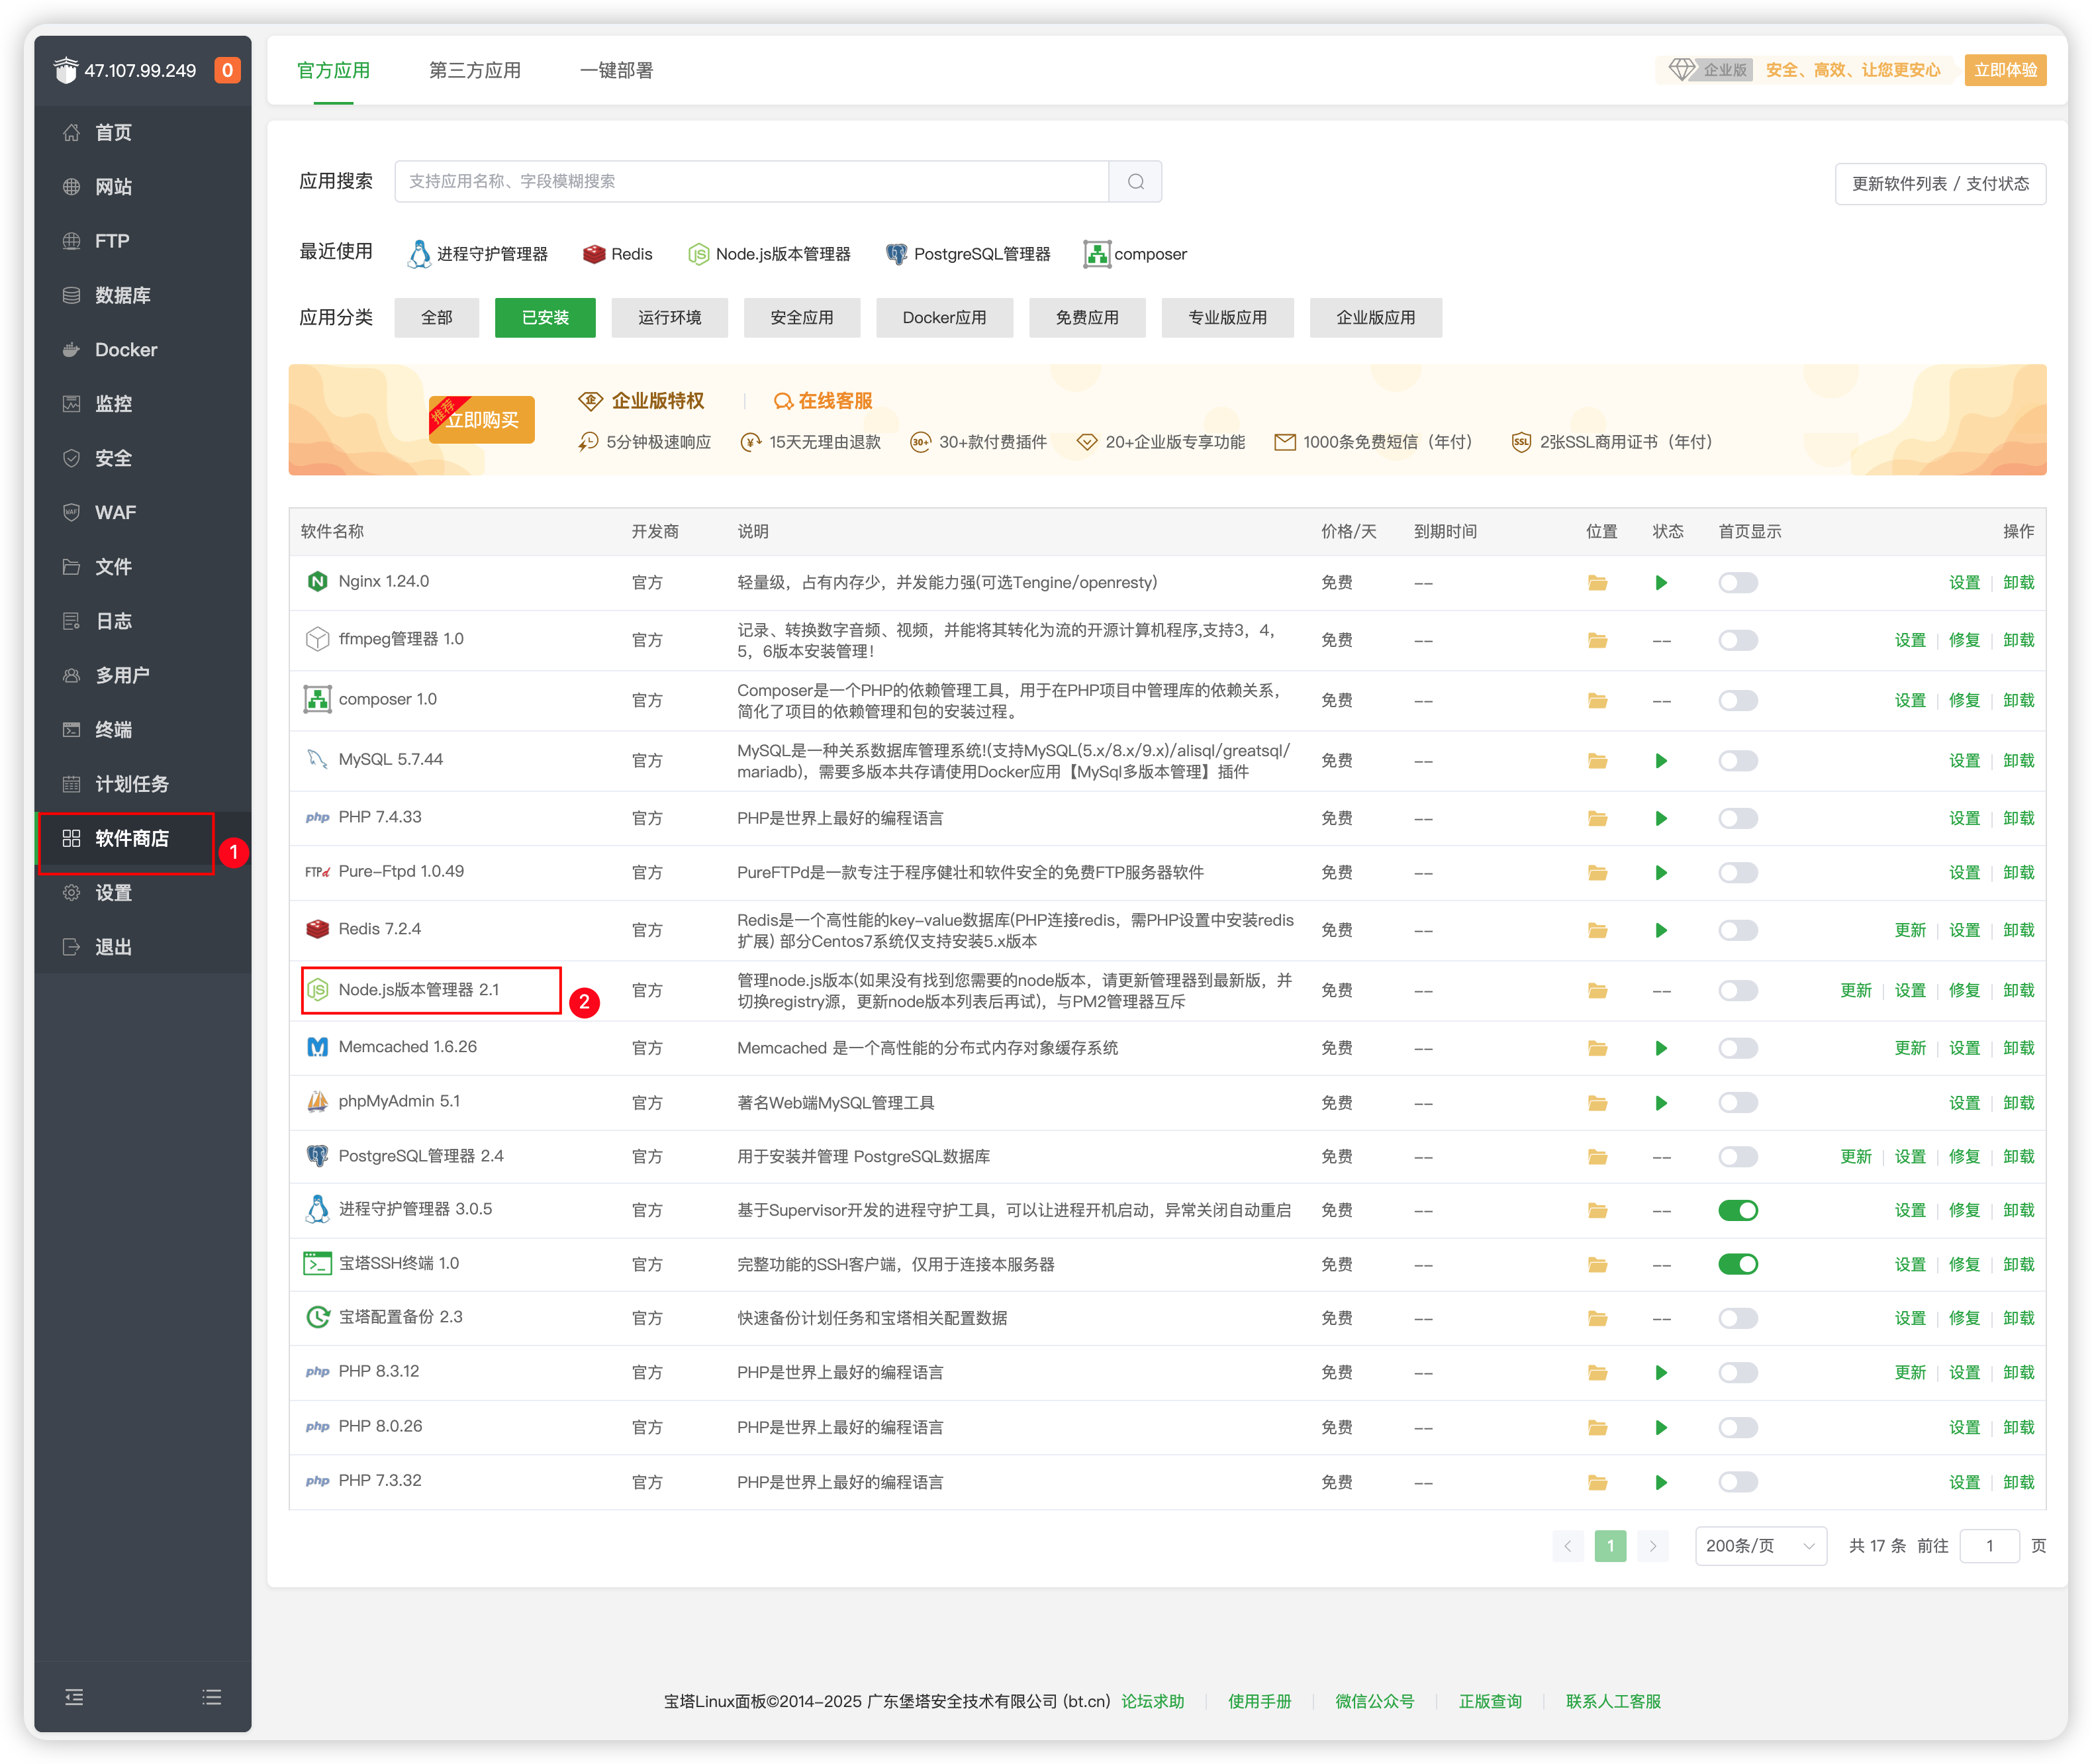Click the next page arrow
This screenshot has height=1764, width=2092.
[1653, 1546]
